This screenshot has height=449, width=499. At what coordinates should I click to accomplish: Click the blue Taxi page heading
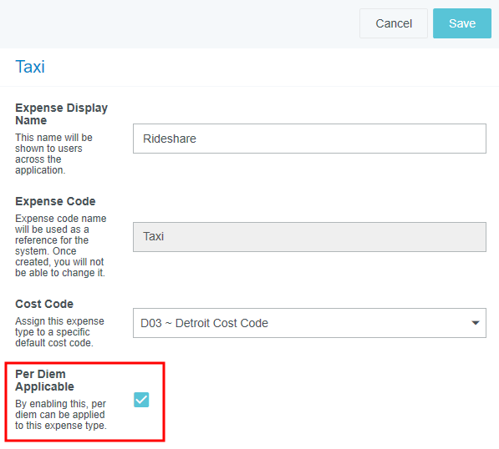coord(30,67)
